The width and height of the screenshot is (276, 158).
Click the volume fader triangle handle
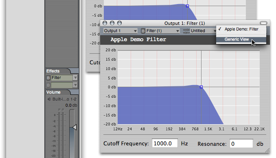74,127
